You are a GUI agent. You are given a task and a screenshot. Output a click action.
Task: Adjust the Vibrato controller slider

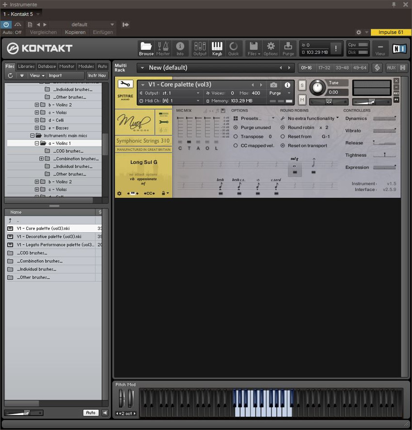tap(384, 130)
